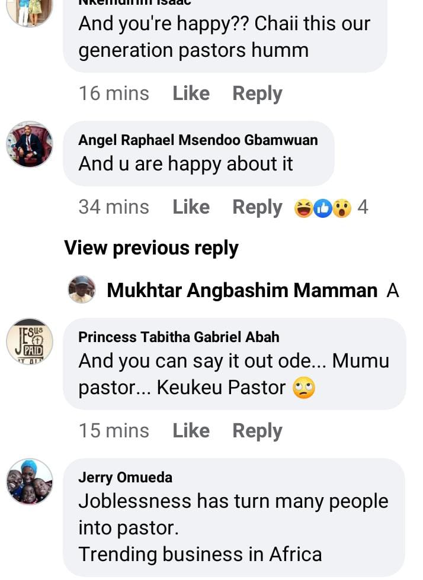423x580 pixels.
Task: Click the 34 mins timestamp
Action: pyautogui.click(x=114, y=207)
